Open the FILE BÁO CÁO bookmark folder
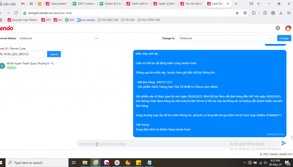 point(108,20)
